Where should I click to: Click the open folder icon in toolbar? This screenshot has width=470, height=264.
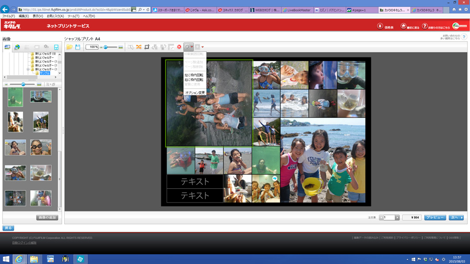coord(69,47)
